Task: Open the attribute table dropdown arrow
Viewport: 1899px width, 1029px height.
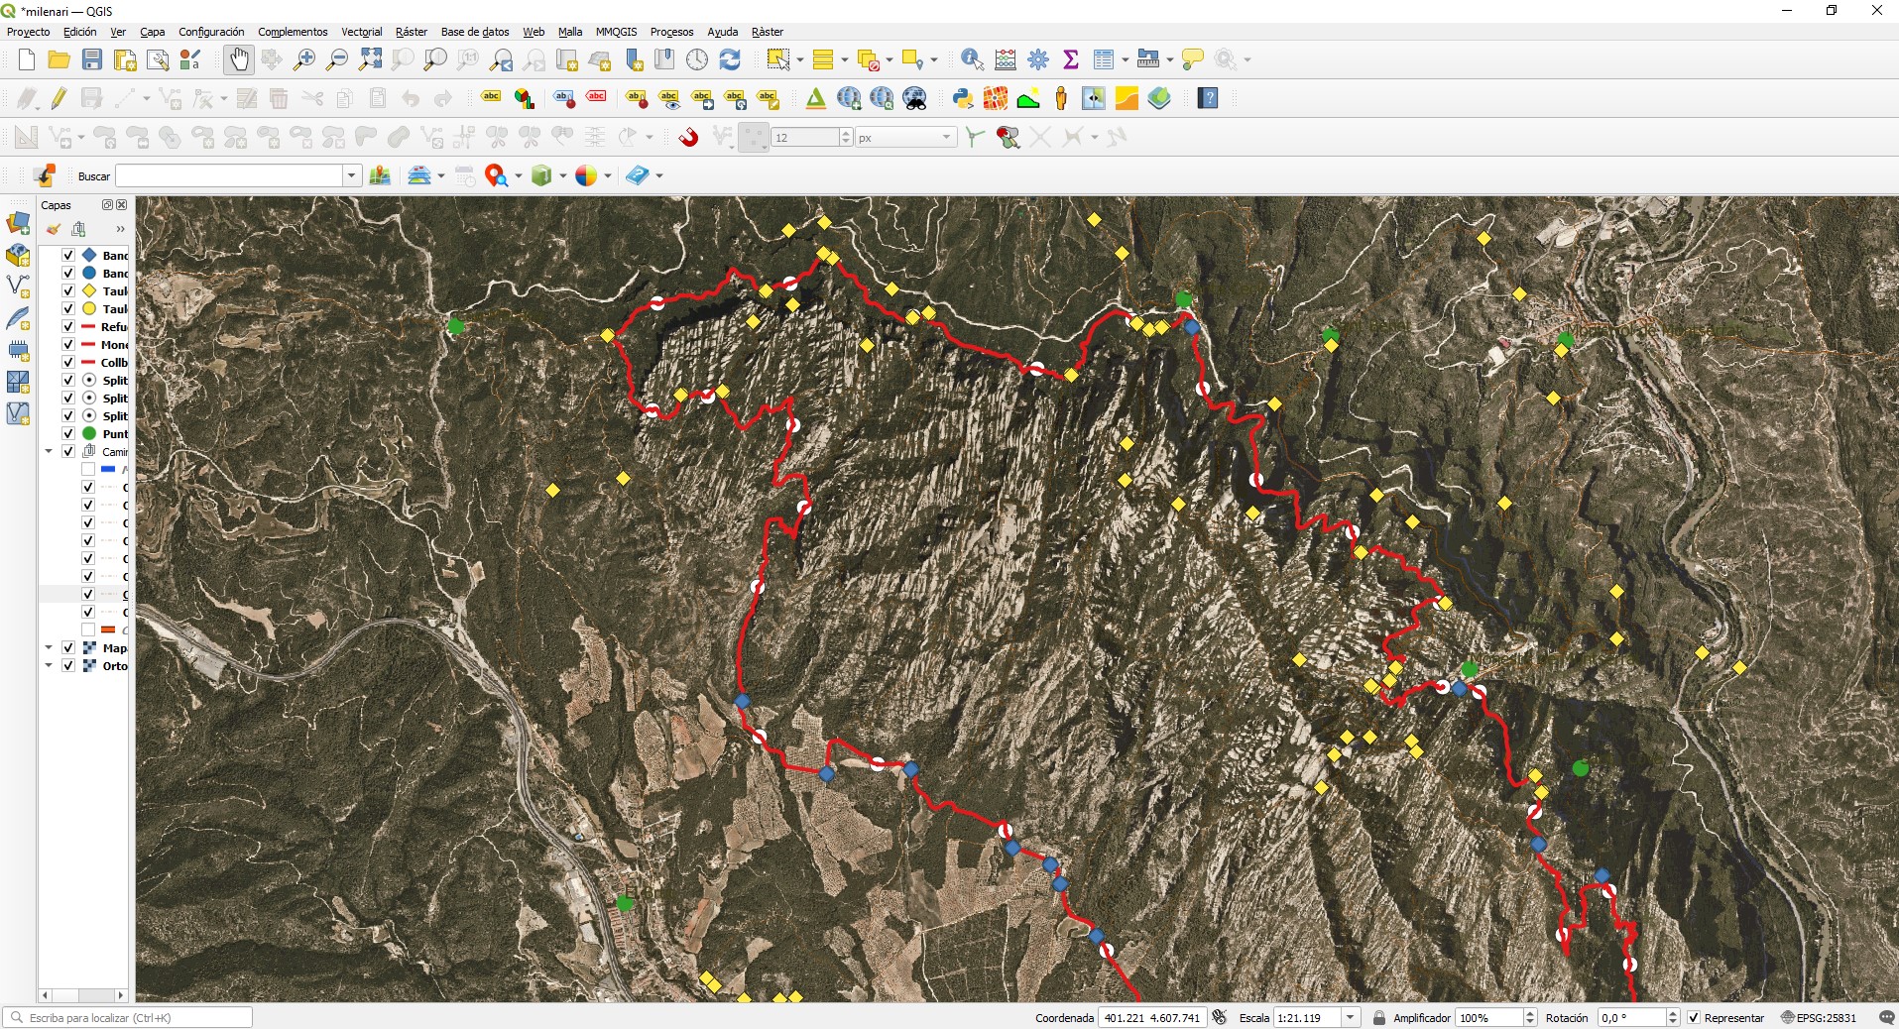Action: (x=1125, y=59)
